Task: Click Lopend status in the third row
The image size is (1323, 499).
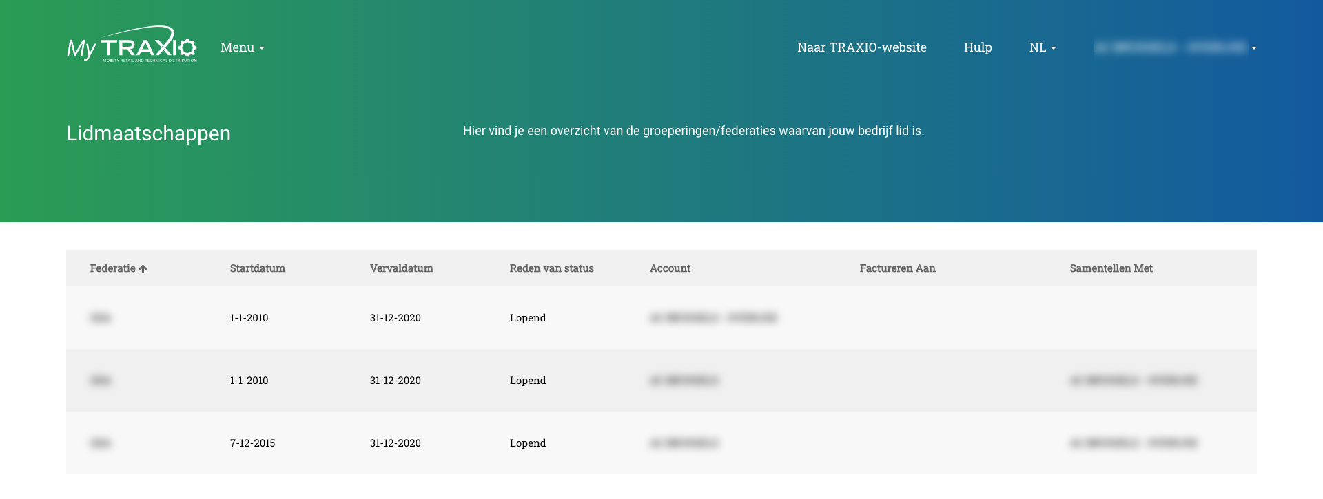Action: point(527,443)
